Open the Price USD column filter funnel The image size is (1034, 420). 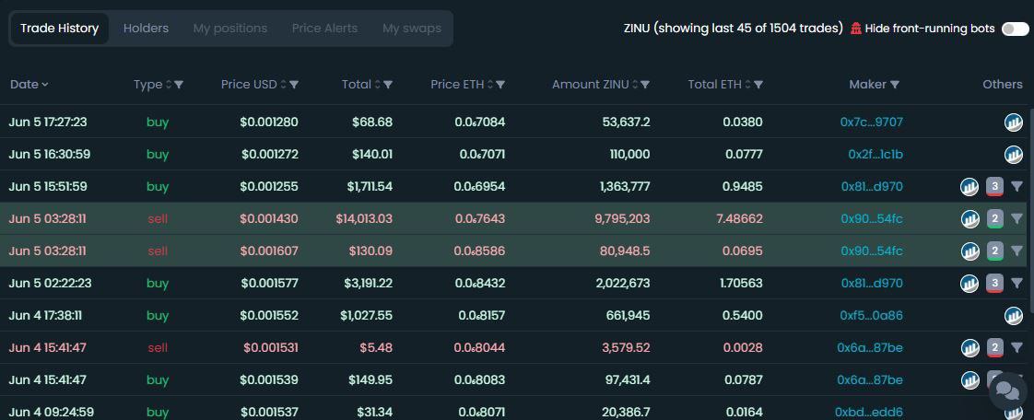coord(294,85)
